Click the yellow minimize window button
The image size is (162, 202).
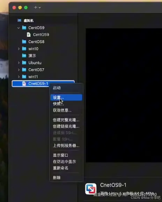20,8
